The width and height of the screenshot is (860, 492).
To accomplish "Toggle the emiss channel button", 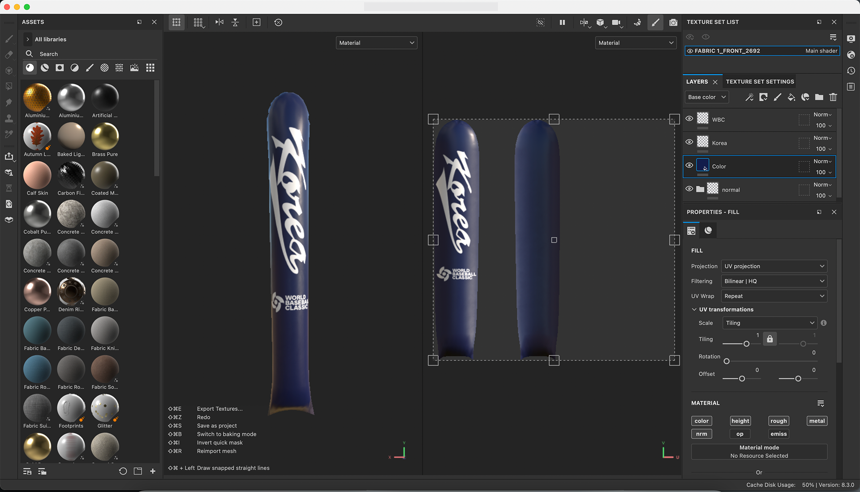I will coord(778,434).
